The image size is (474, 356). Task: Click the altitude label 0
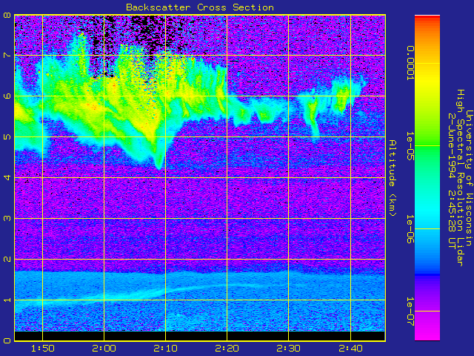point(7,340)
